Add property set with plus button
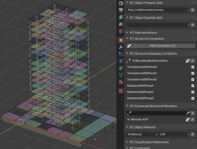197x149 pixels. point(192,10)
